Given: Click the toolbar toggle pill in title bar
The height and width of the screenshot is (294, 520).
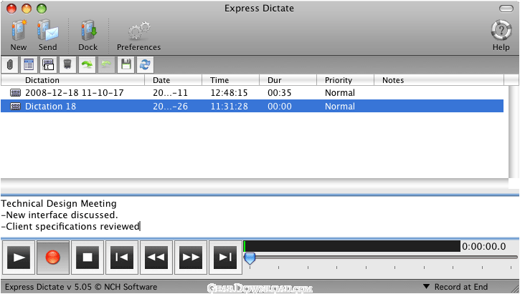Looking at the screenshot, I should point(506,9).
